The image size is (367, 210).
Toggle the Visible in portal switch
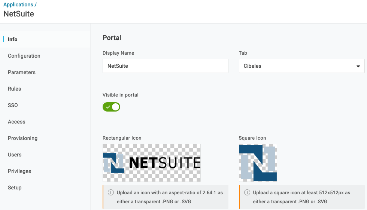112,107
